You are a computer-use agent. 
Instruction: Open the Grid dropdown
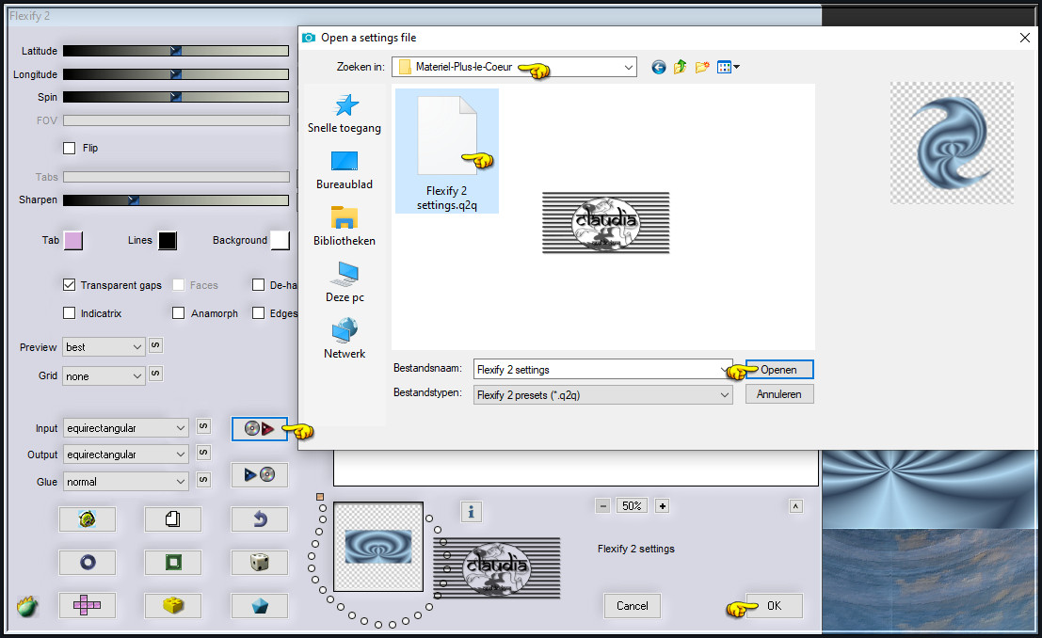(104, 376)
